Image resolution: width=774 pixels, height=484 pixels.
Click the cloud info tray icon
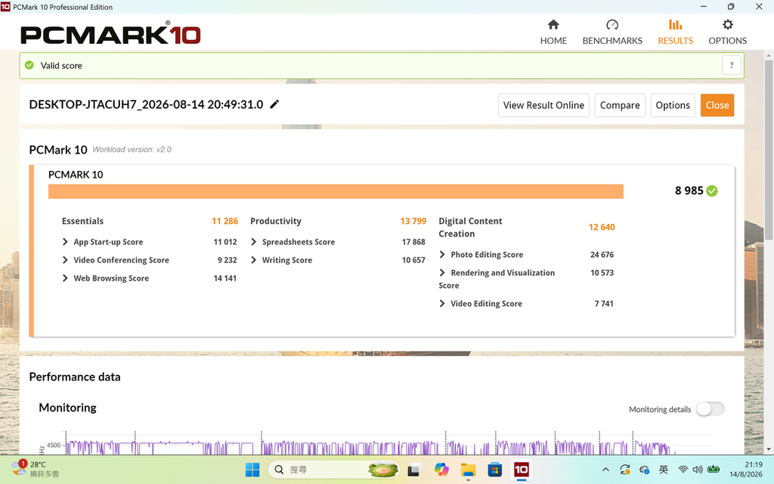pyautogui.click(x=644, y=470)
